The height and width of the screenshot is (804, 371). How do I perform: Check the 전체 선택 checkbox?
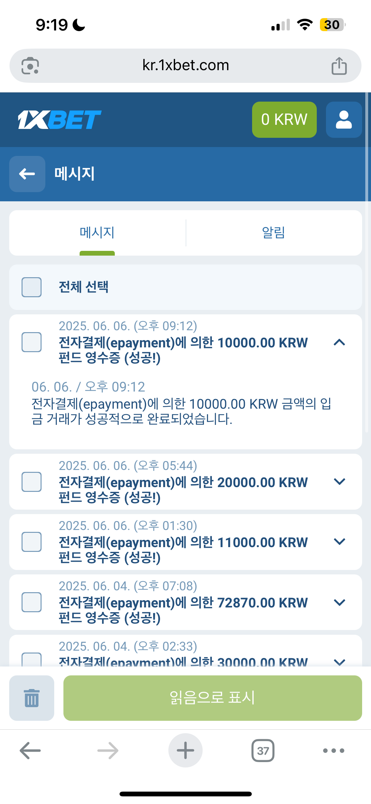click(31, 287)
